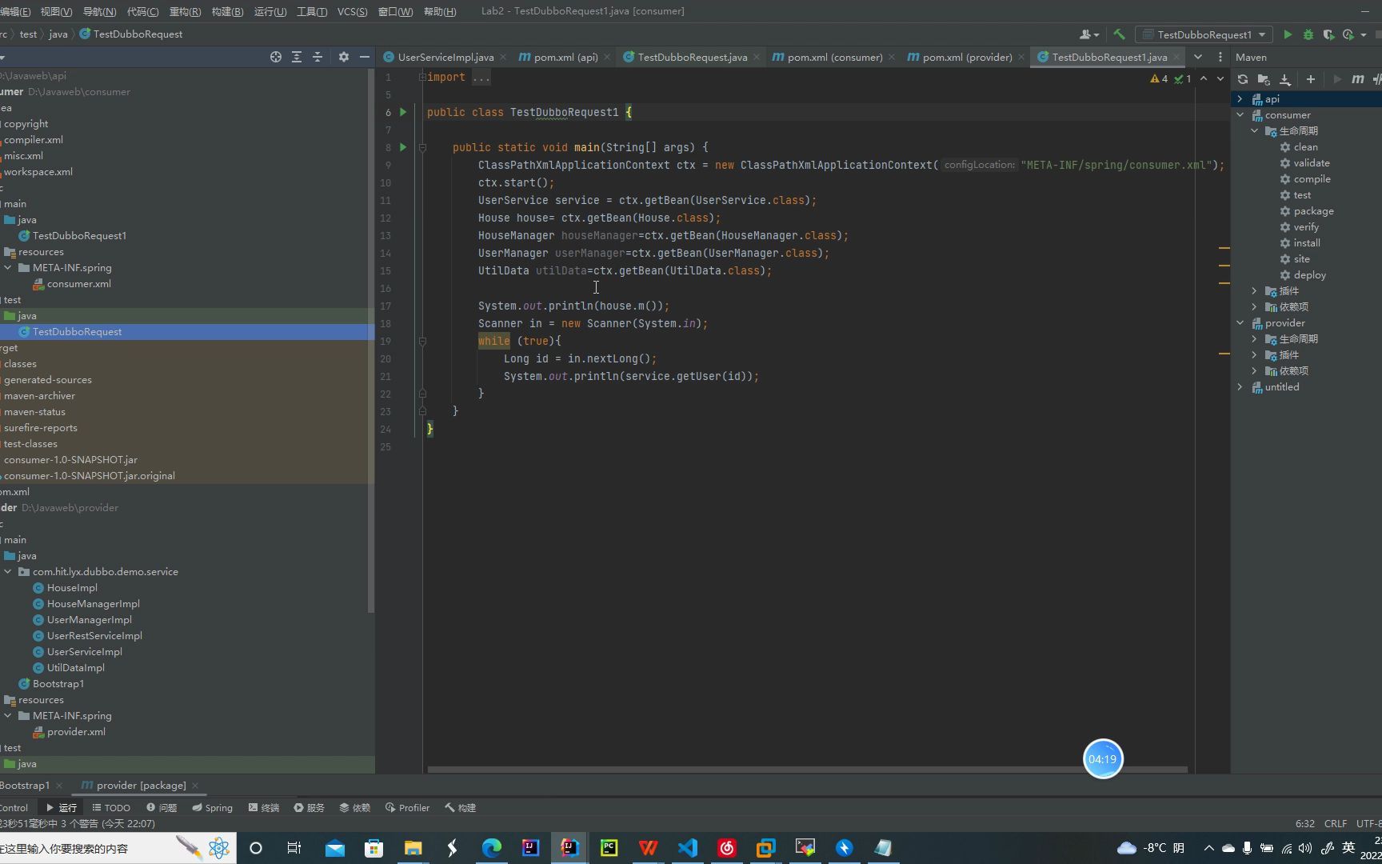Run main method from line 8 gutter arrow
The image size is (1382, 864).
pos(403,147)
